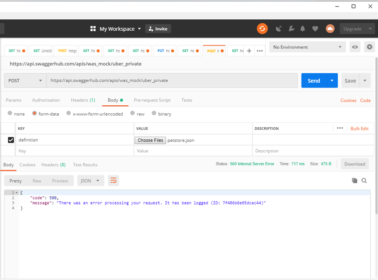Open the POST method dropdown

[25, 81]
